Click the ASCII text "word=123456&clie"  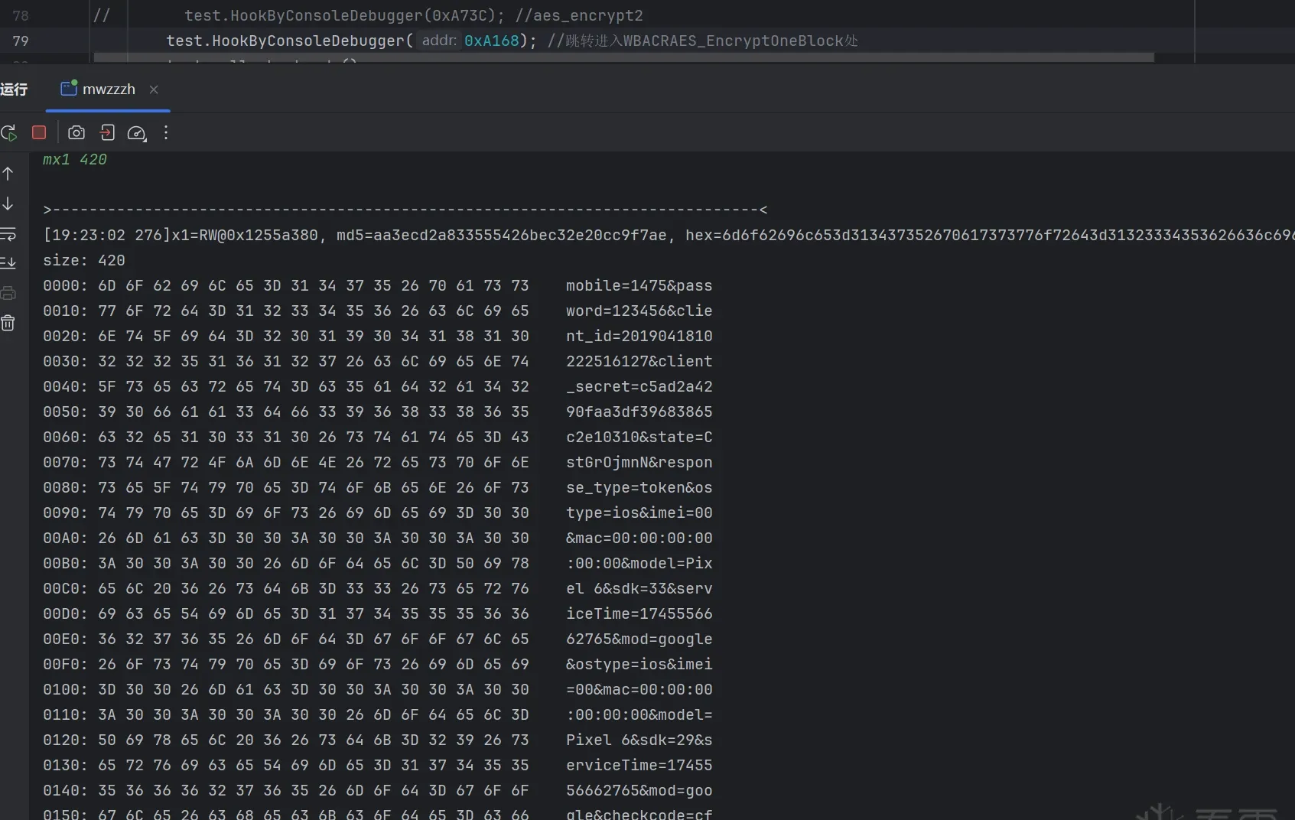click(639, 311)
